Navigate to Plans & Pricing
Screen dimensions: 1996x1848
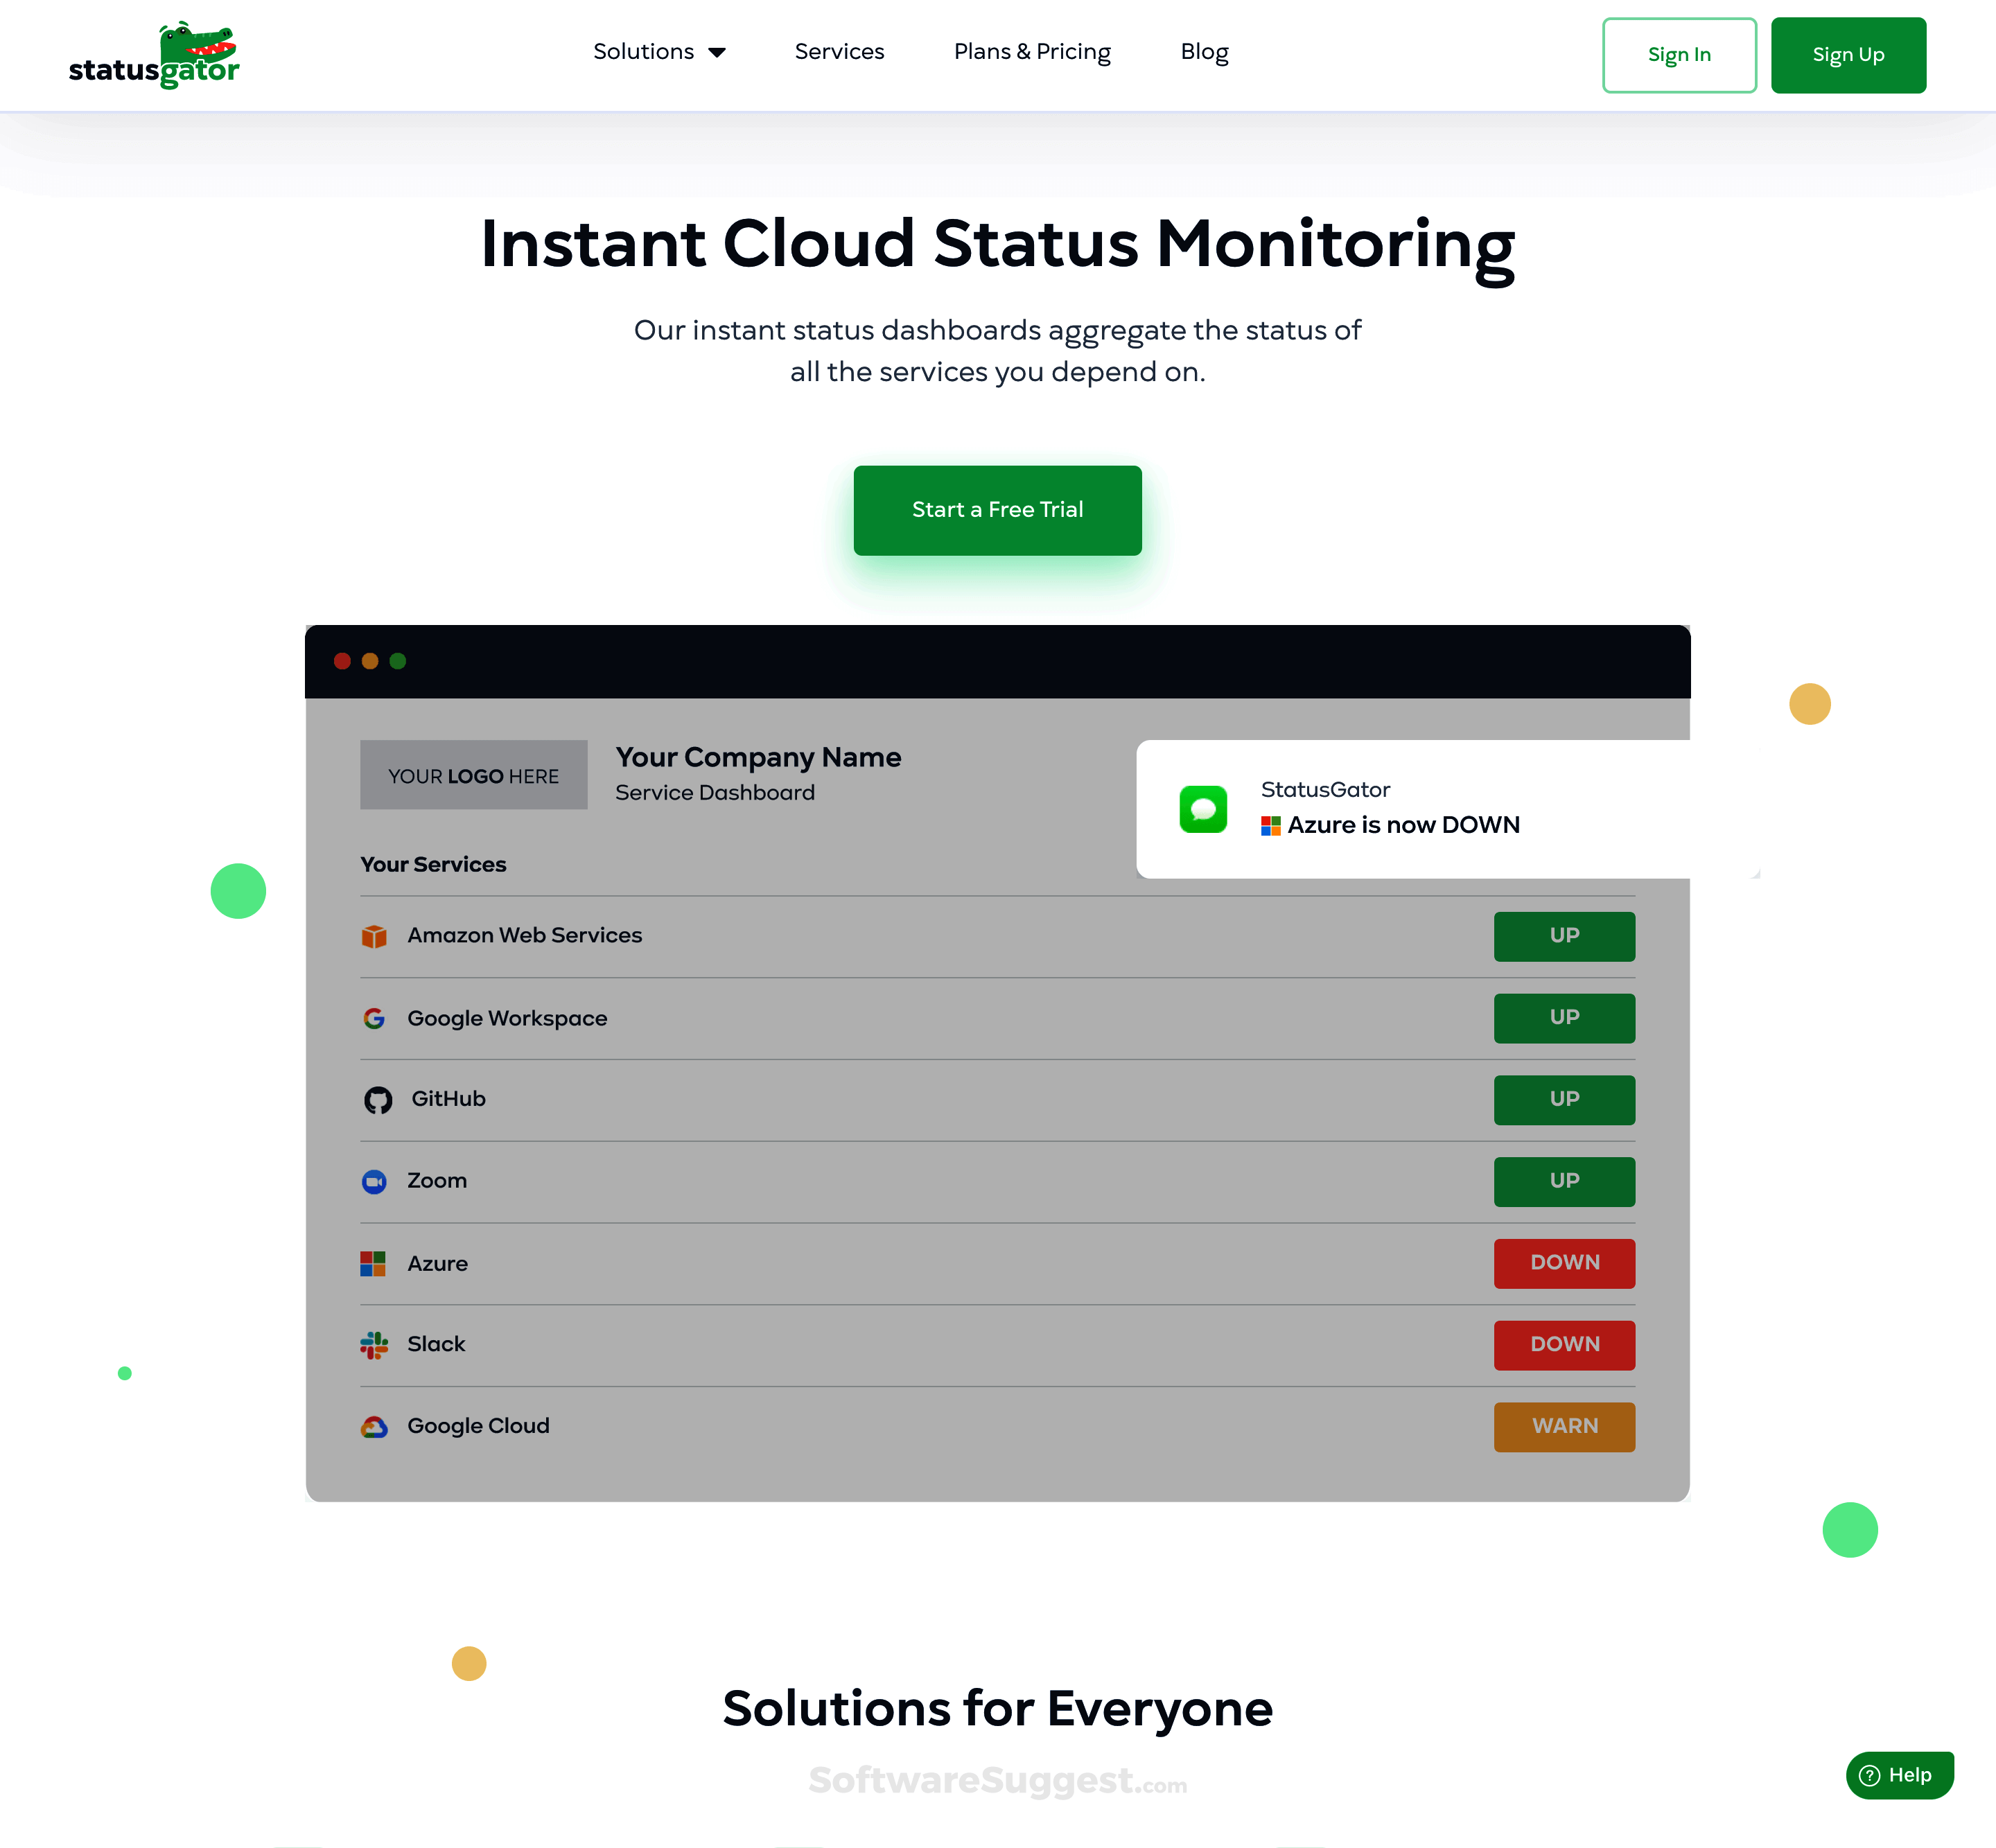pos(1032,51)
